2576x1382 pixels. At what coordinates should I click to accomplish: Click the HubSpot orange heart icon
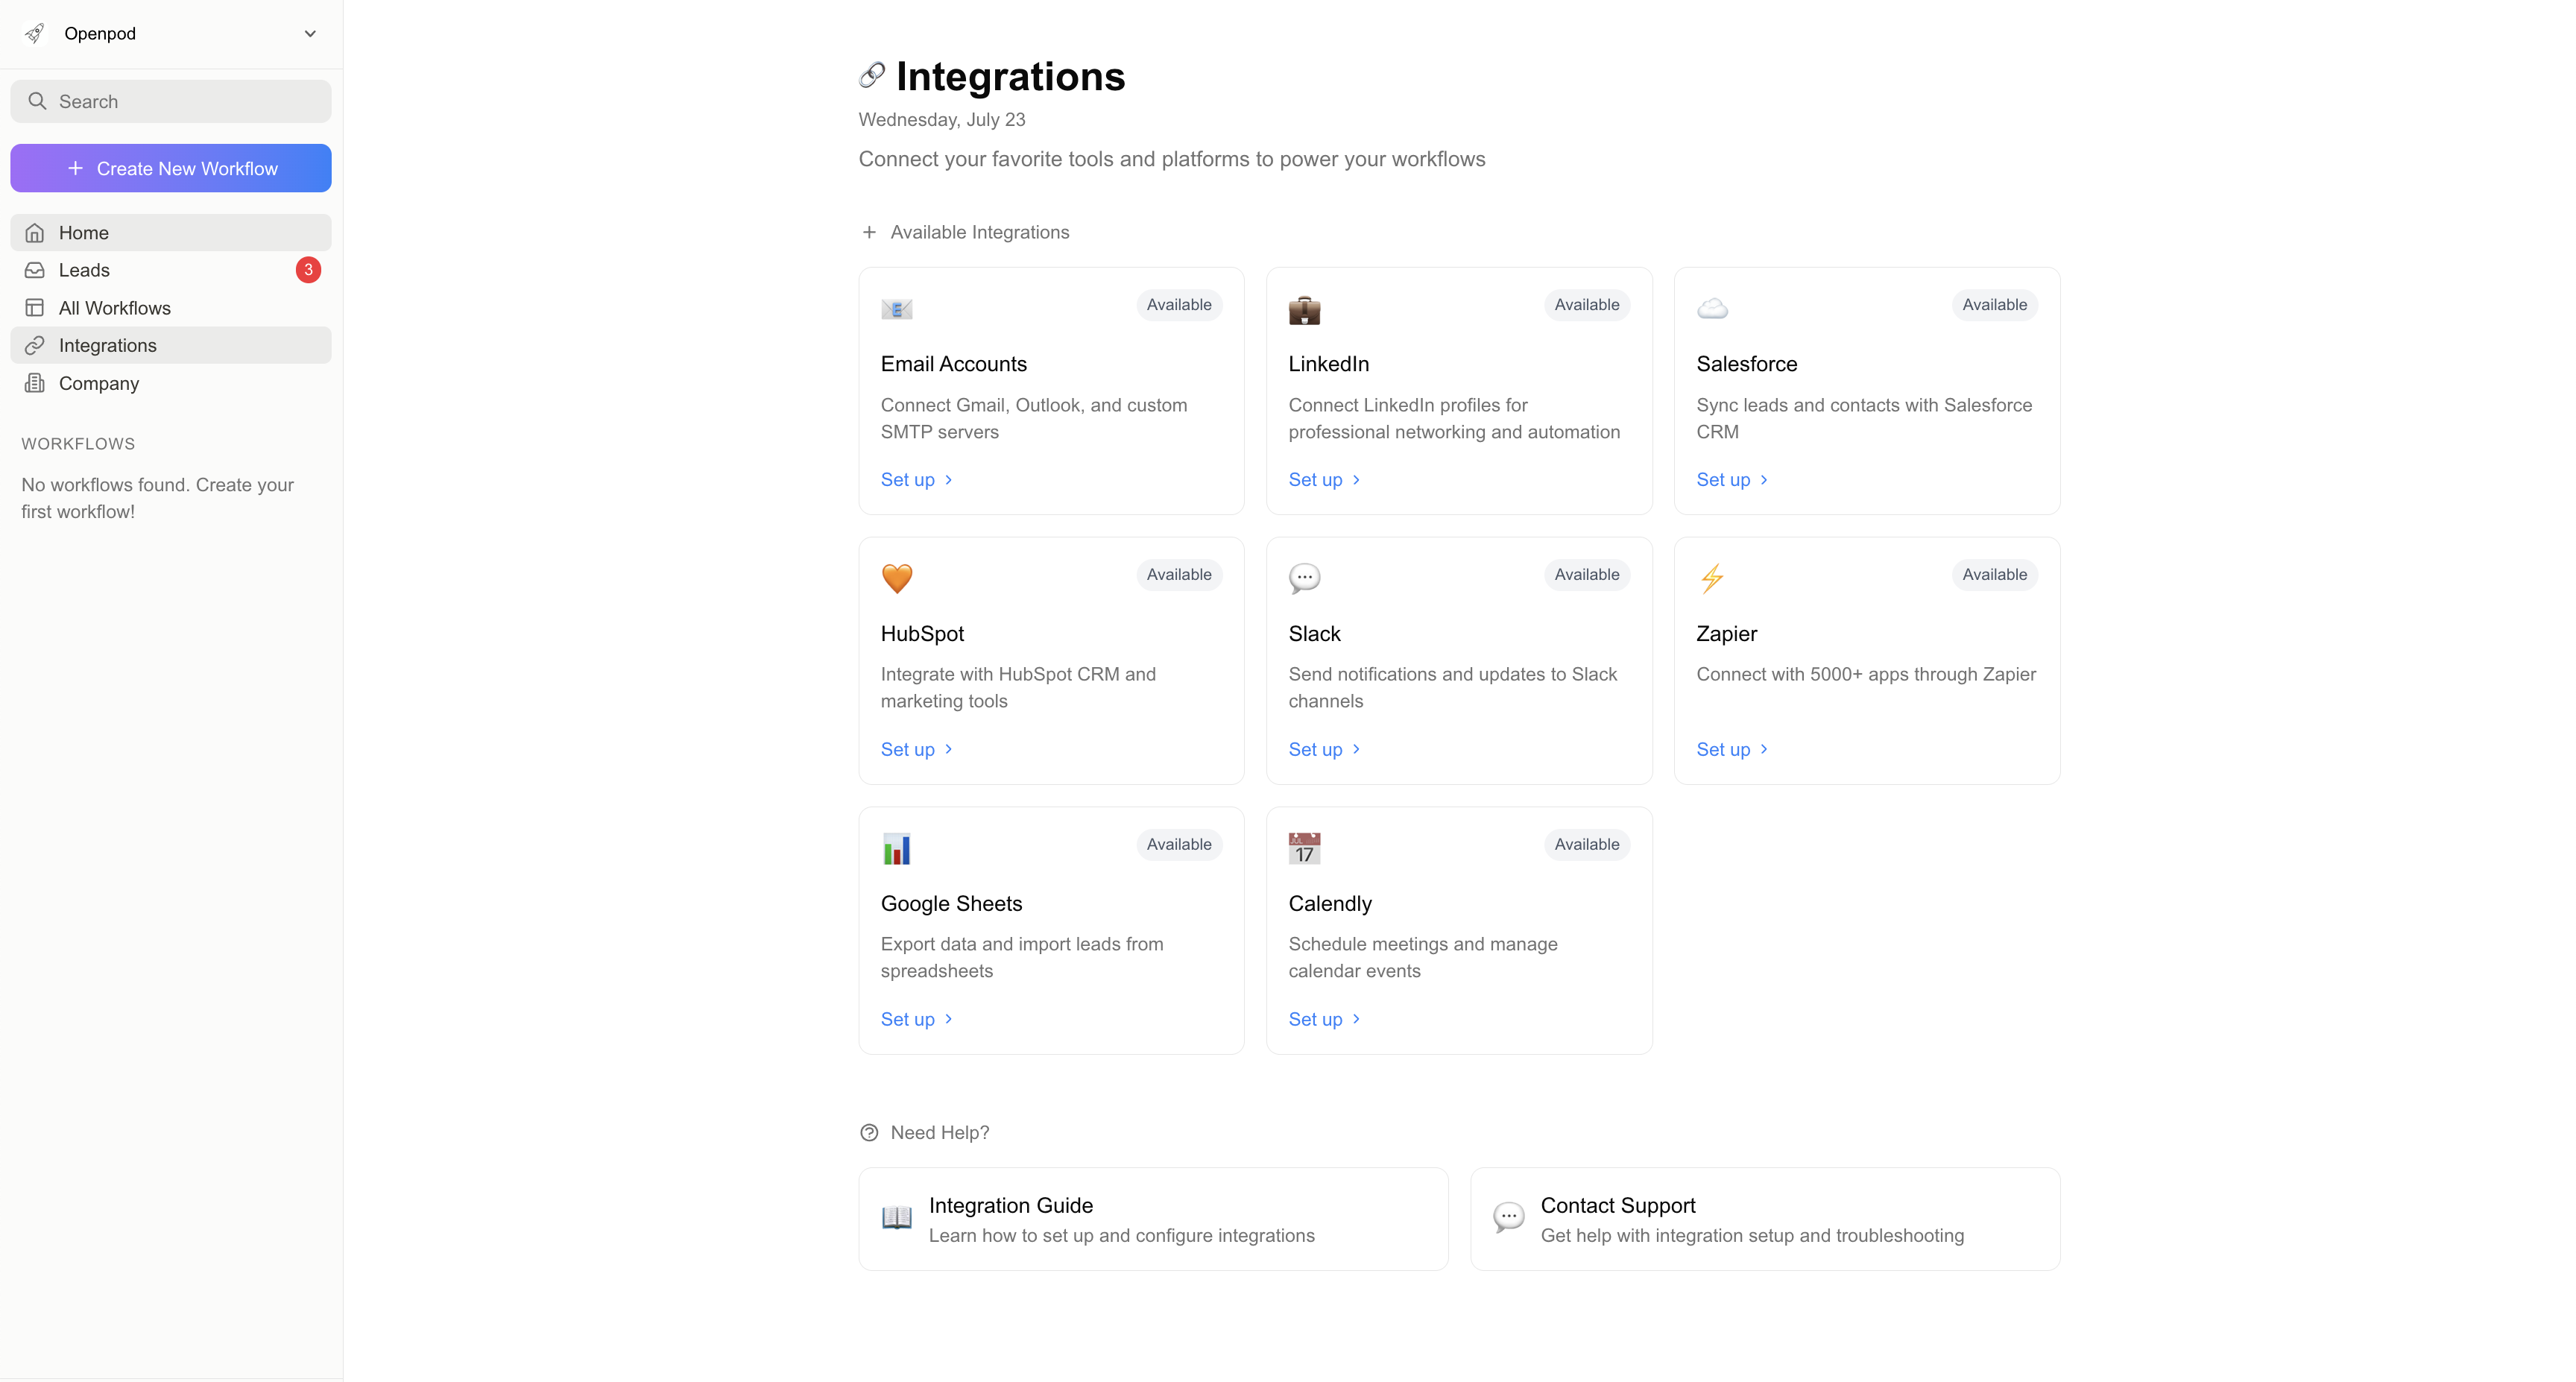[x=896, y=578]
